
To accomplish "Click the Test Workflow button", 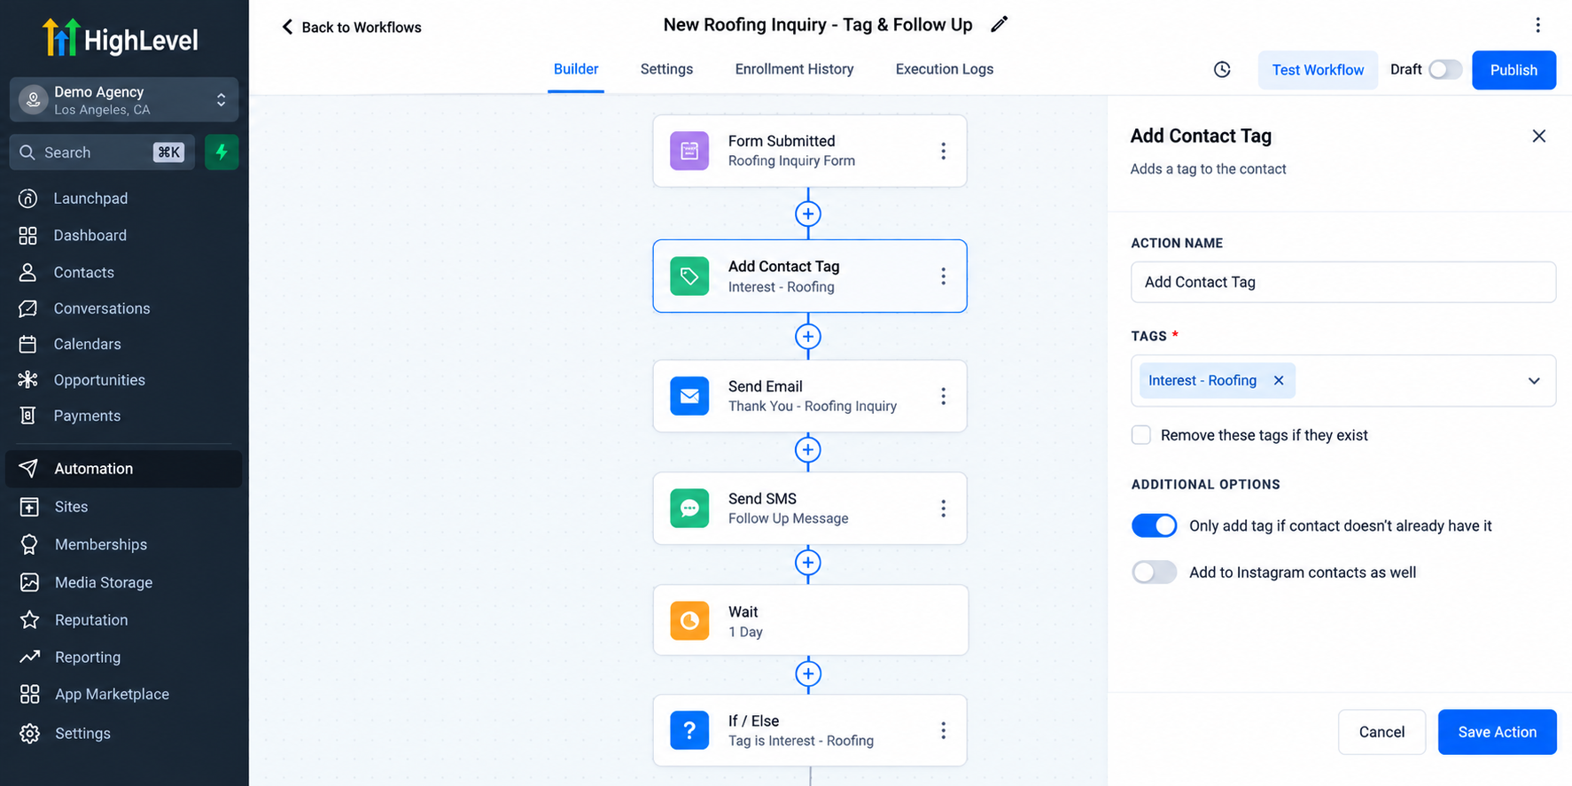I will (x=1318, y=70).
